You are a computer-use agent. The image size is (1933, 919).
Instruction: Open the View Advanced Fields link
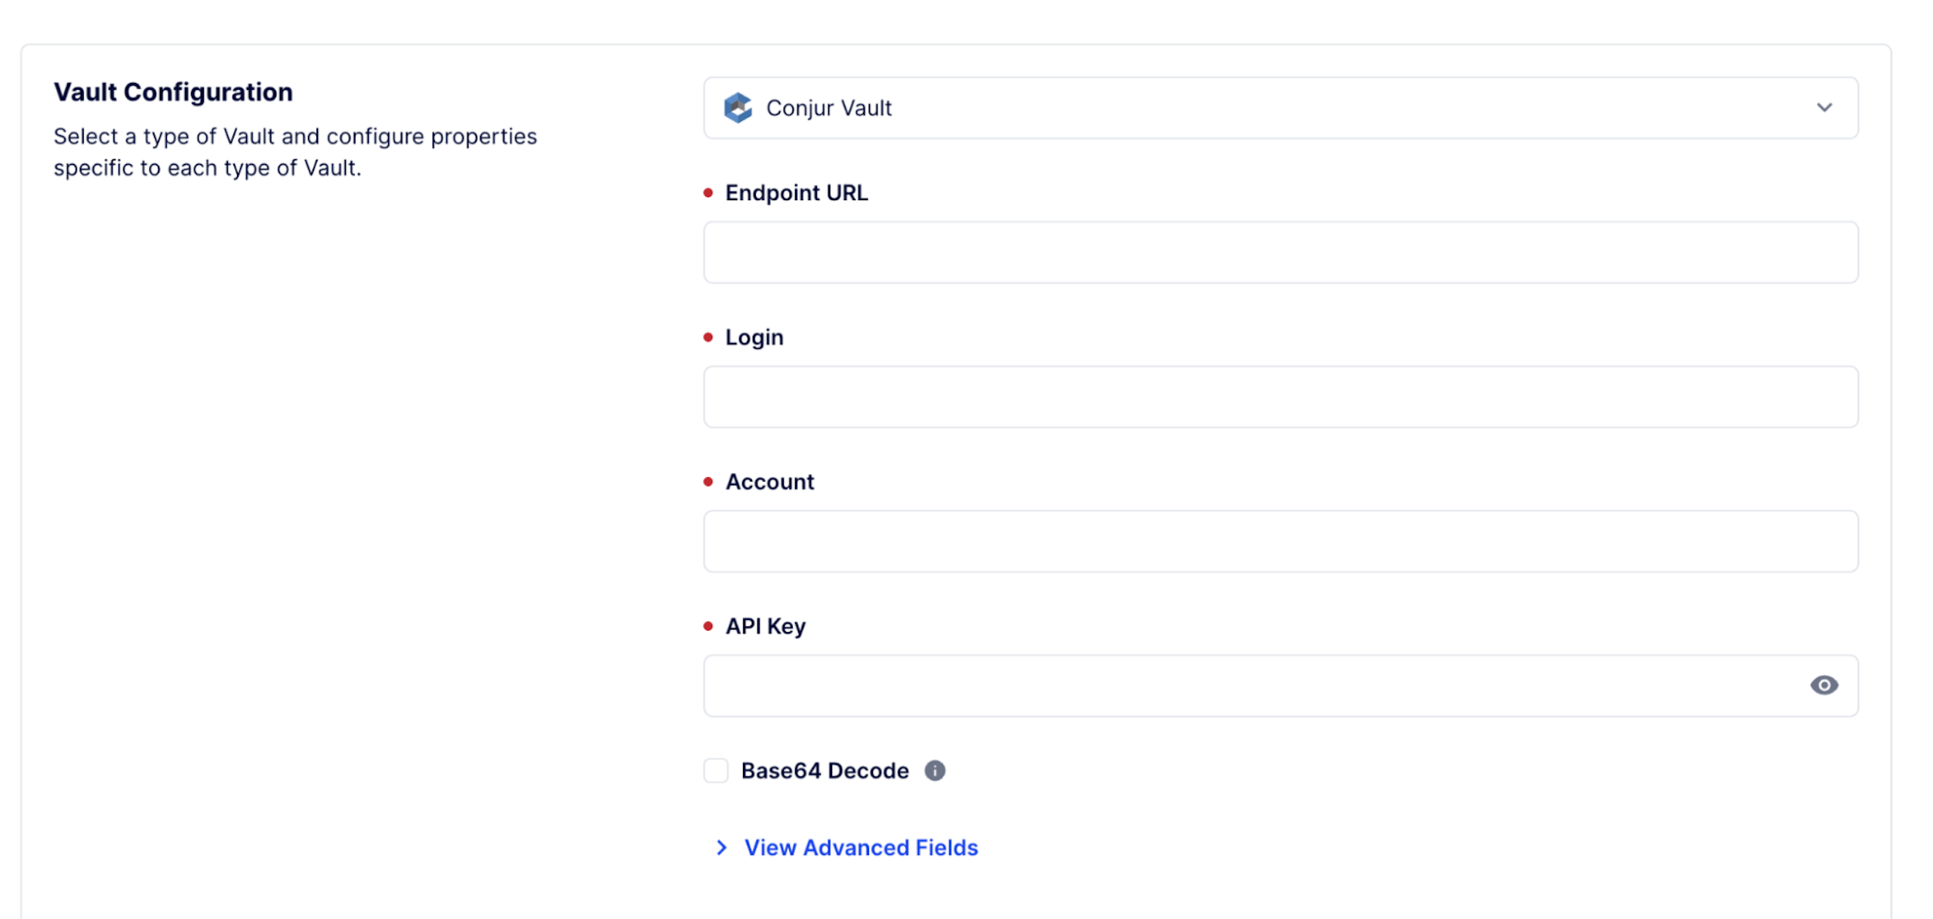861,847
